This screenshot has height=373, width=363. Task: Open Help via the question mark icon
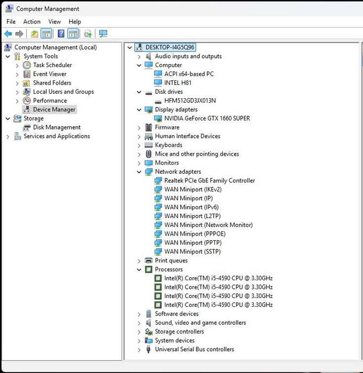[61, 34]
